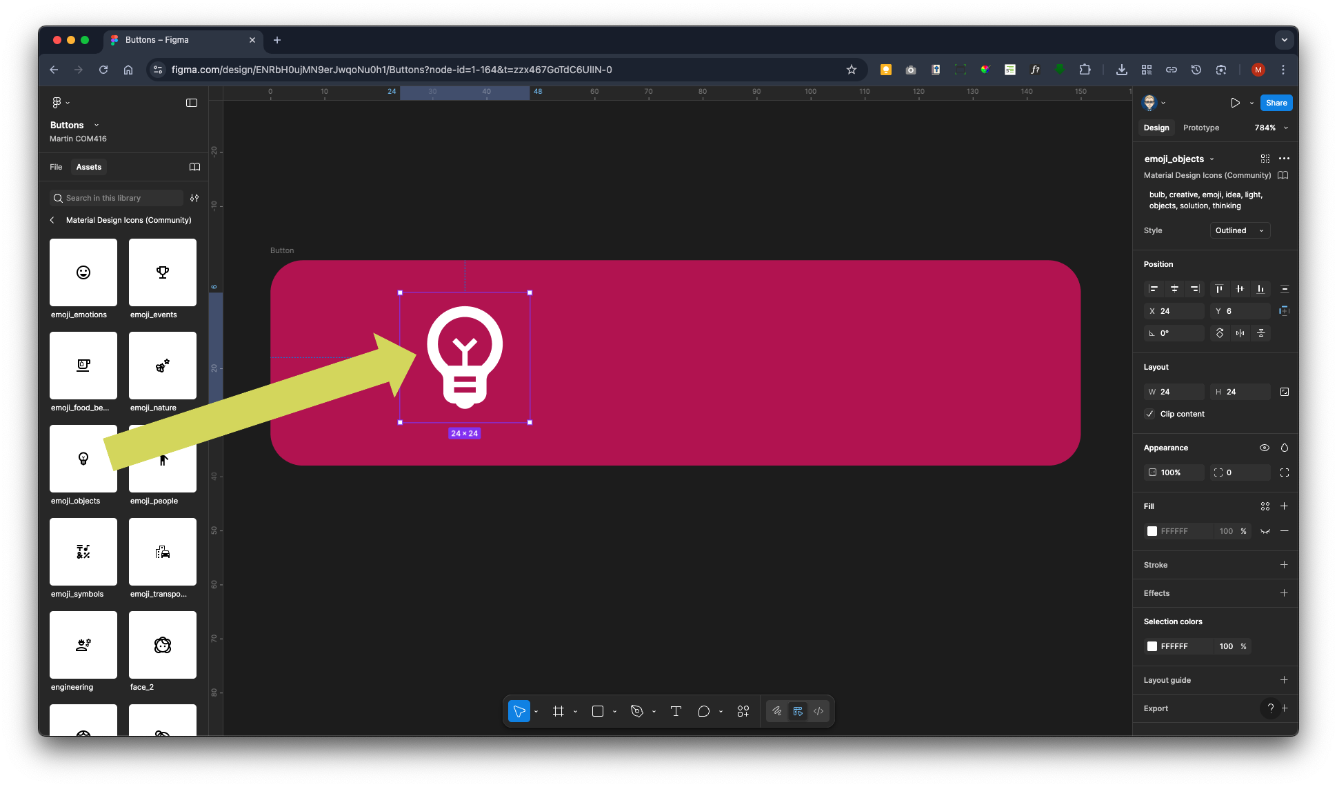Toggle Dev Mode in the bottom toolbar
Viewport: 1337px width, 787px height.
[x=818, y=711]
